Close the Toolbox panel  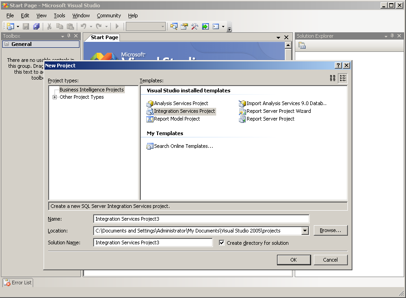pos(76,36)
